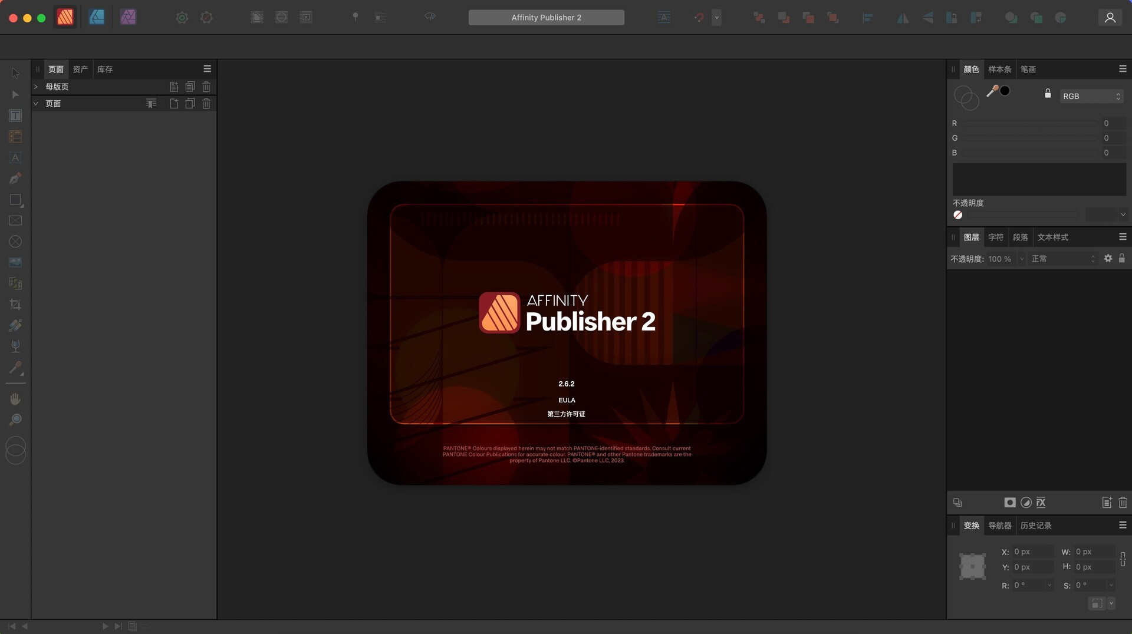Switch to the 笔画 tab
This screenshot has height=634, width=1132.
click(x=1028, y=70)
